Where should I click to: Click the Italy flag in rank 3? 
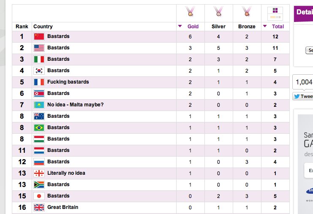(x=39, y=59)
